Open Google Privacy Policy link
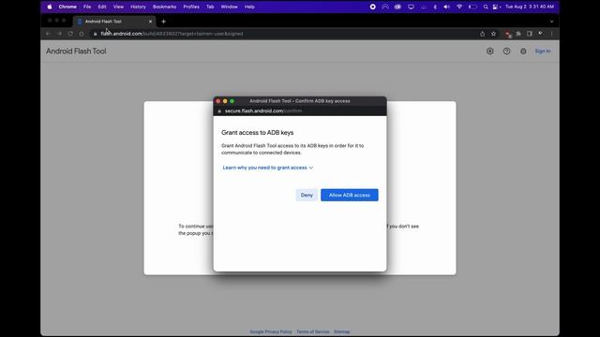This screenshot has height=337, width=600. pyautogui.click(x=271, y=331)
